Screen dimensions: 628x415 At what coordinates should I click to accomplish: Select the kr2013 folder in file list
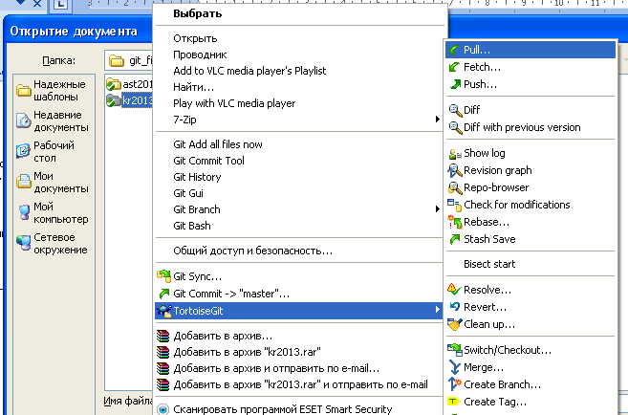(129, 100)
